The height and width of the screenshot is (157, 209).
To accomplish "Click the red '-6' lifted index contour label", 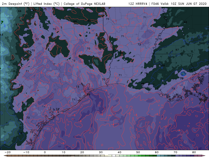I will pos(80,121).
